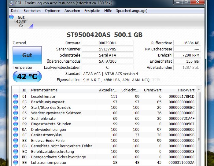Screen dimensions: 214x166
Task: Click hex value 00000000009B
Action: pos(182,135)
